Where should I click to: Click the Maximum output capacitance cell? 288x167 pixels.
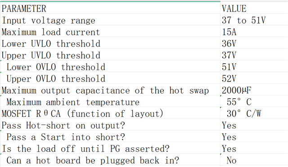110,89
